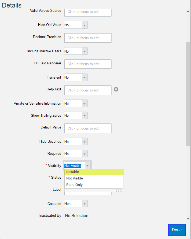Viewport: 191px width, 239px height.
Task: Expand the Include Inactive Users dropdown
Action: tap(85, 51)
